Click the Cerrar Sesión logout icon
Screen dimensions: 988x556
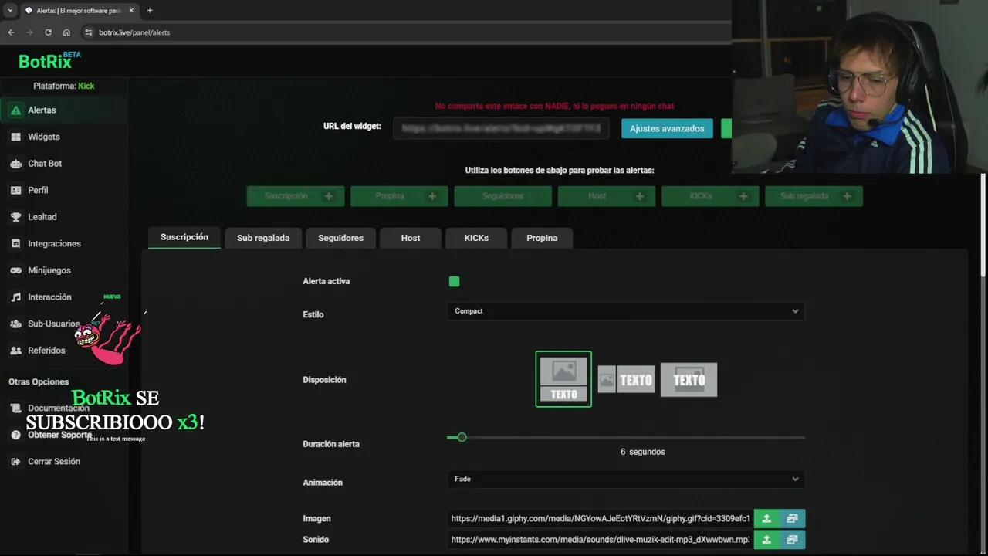click(x=15, y=462)
